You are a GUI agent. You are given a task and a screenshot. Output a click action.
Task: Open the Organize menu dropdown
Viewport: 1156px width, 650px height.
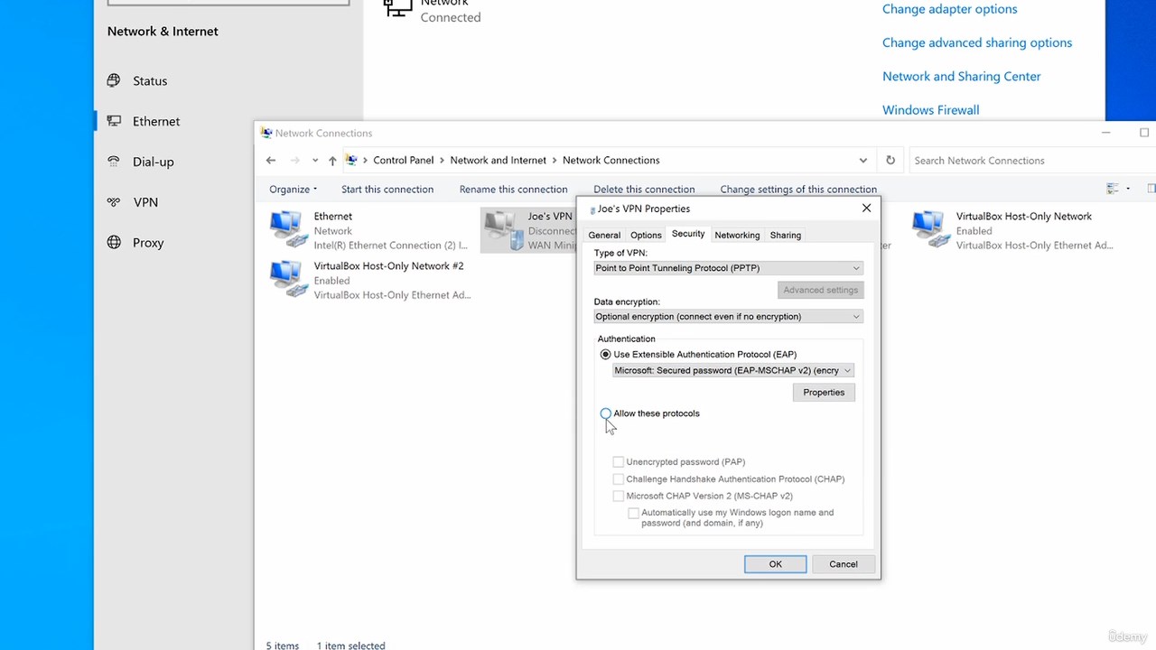293,190
